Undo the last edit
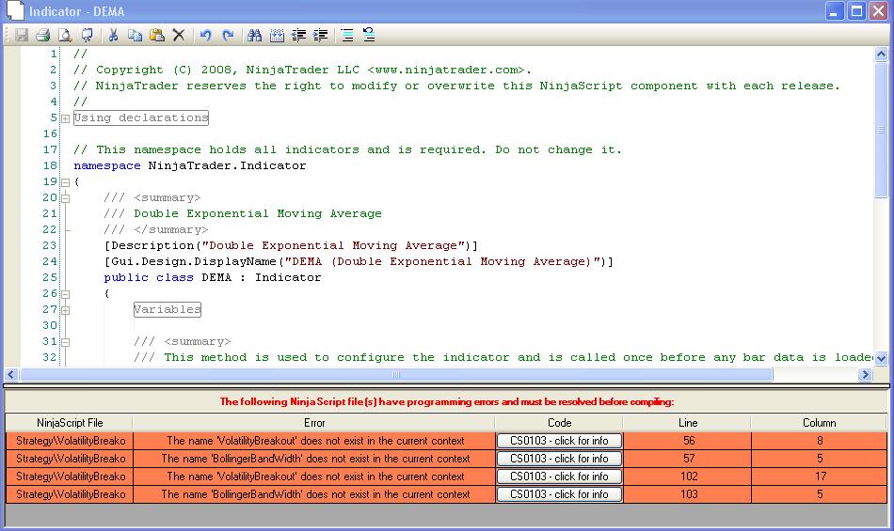Screen dimensions: 894x531 pos(205,36)
